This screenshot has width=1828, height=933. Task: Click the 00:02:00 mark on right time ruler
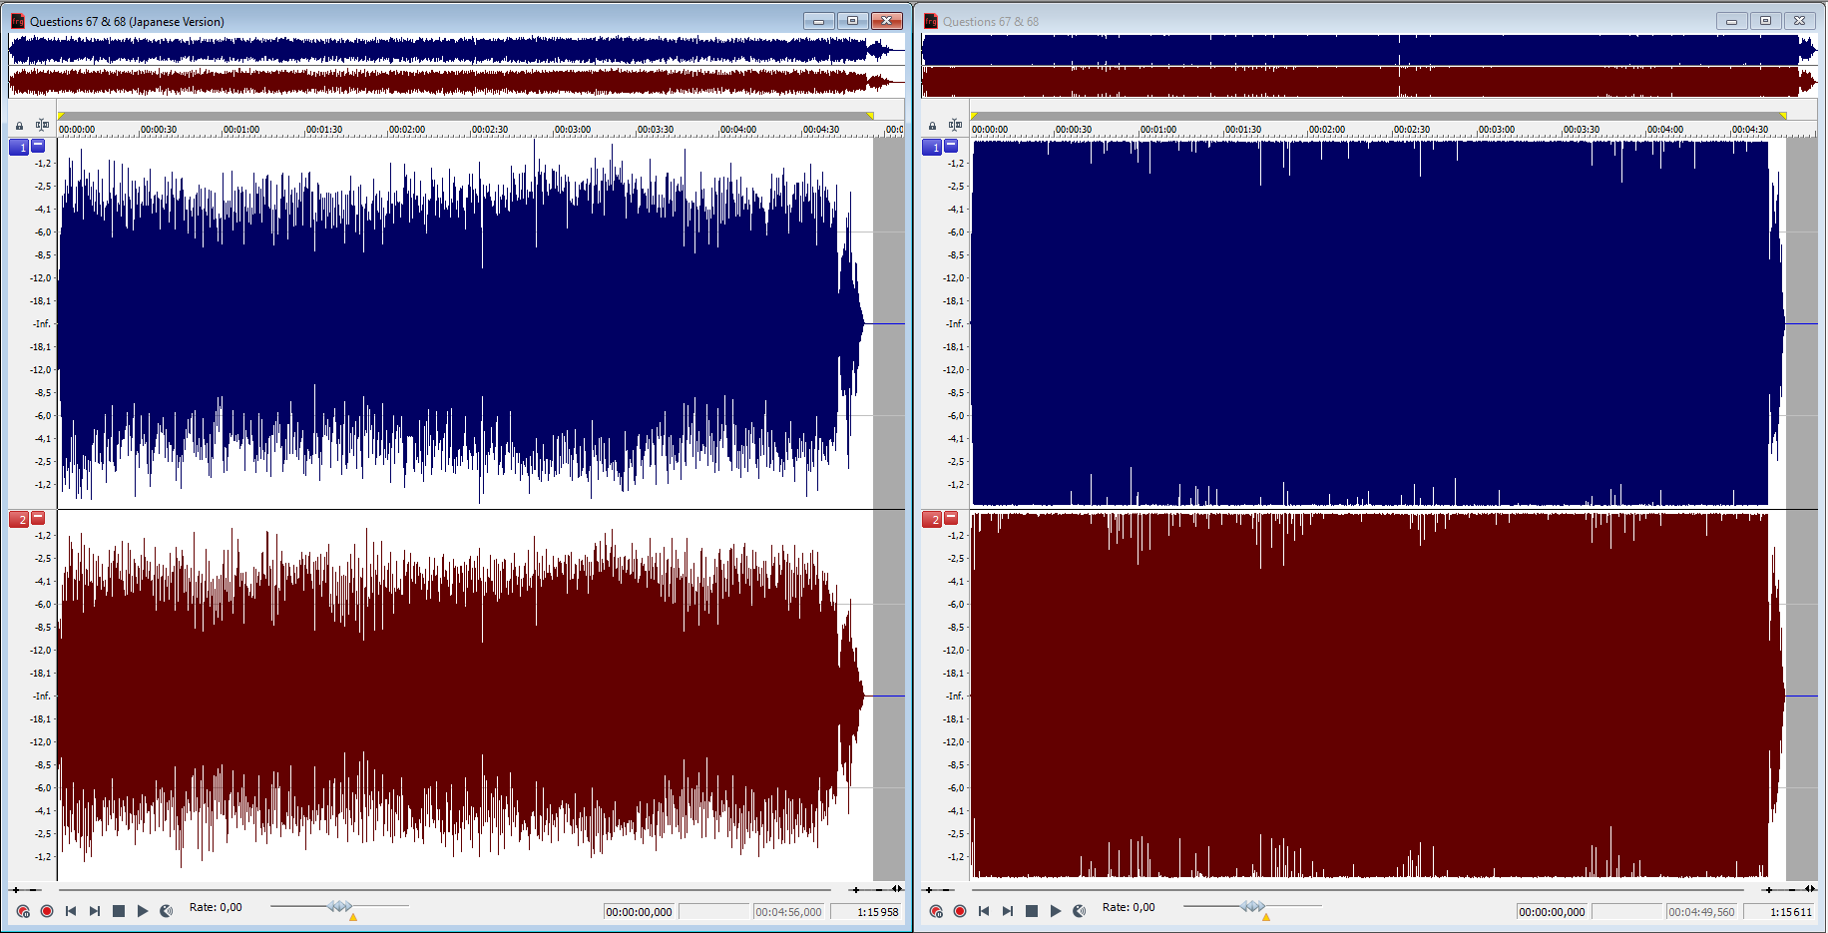1327,130
